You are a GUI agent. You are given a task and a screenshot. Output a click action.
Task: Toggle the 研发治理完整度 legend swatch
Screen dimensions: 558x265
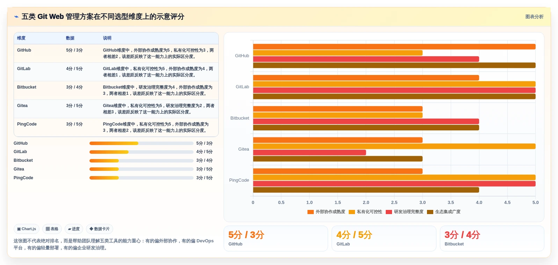click(389, 212)
